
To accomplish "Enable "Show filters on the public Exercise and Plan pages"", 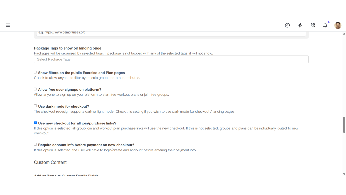I will pyautogui.click(x=35, y=72).
